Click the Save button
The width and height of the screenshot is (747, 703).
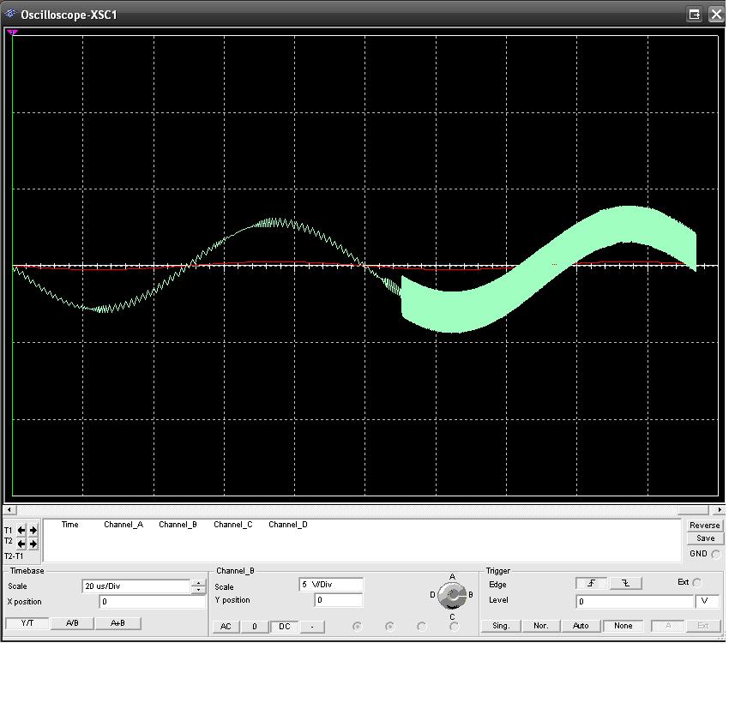705,538
